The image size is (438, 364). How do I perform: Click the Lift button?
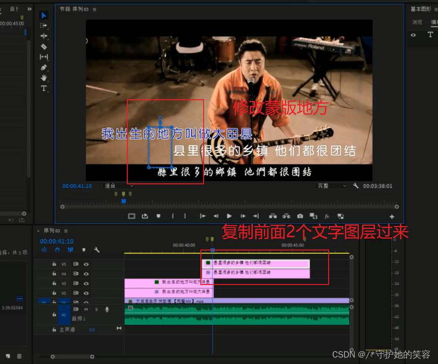pyautogui.click(x=273, y=216)
